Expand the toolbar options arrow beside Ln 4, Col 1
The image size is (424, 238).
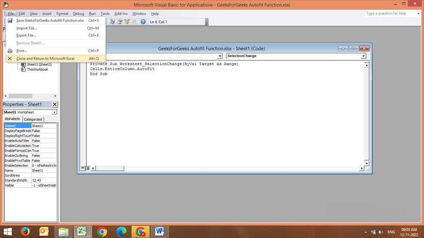coord(207,22)
